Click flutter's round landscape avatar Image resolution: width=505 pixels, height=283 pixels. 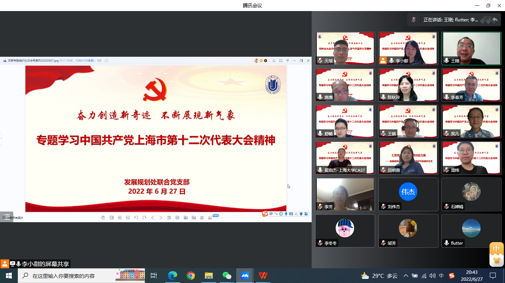pyautogui.click(x=471, y=228)
